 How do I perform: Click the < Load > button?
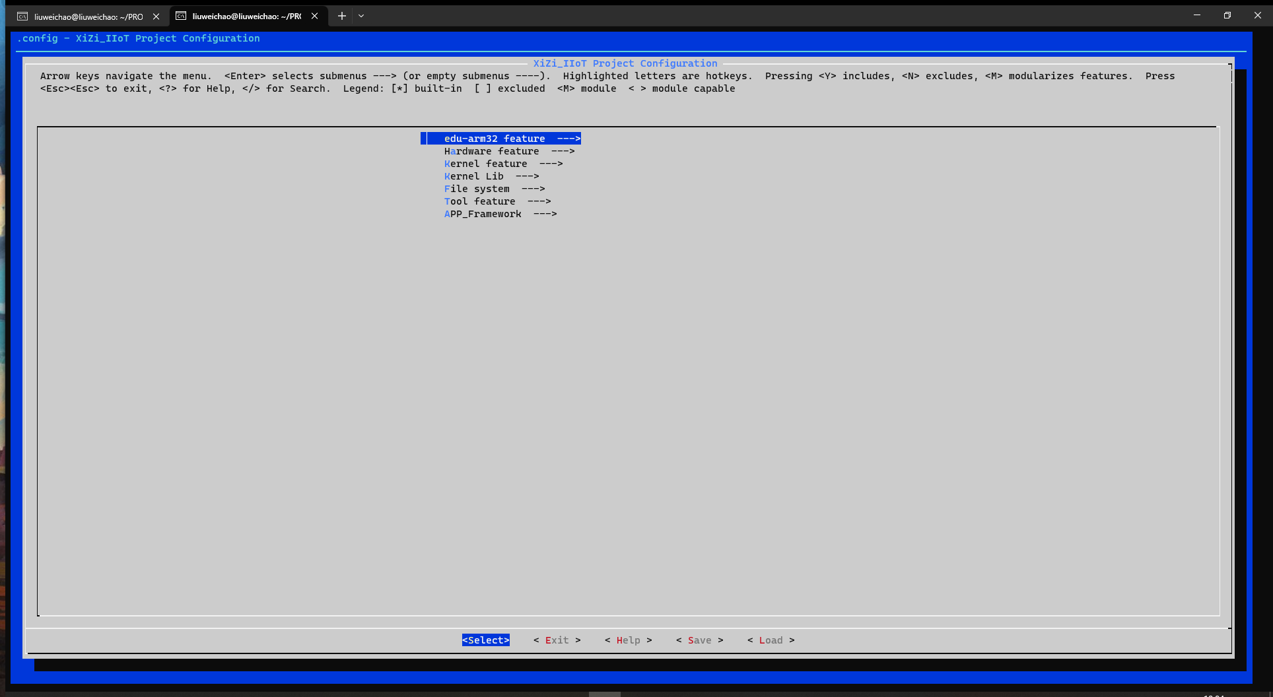[771, 640]
